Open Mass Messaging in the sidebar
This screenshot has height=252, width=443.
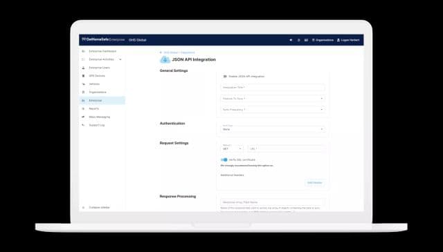[x=100, y=117]
